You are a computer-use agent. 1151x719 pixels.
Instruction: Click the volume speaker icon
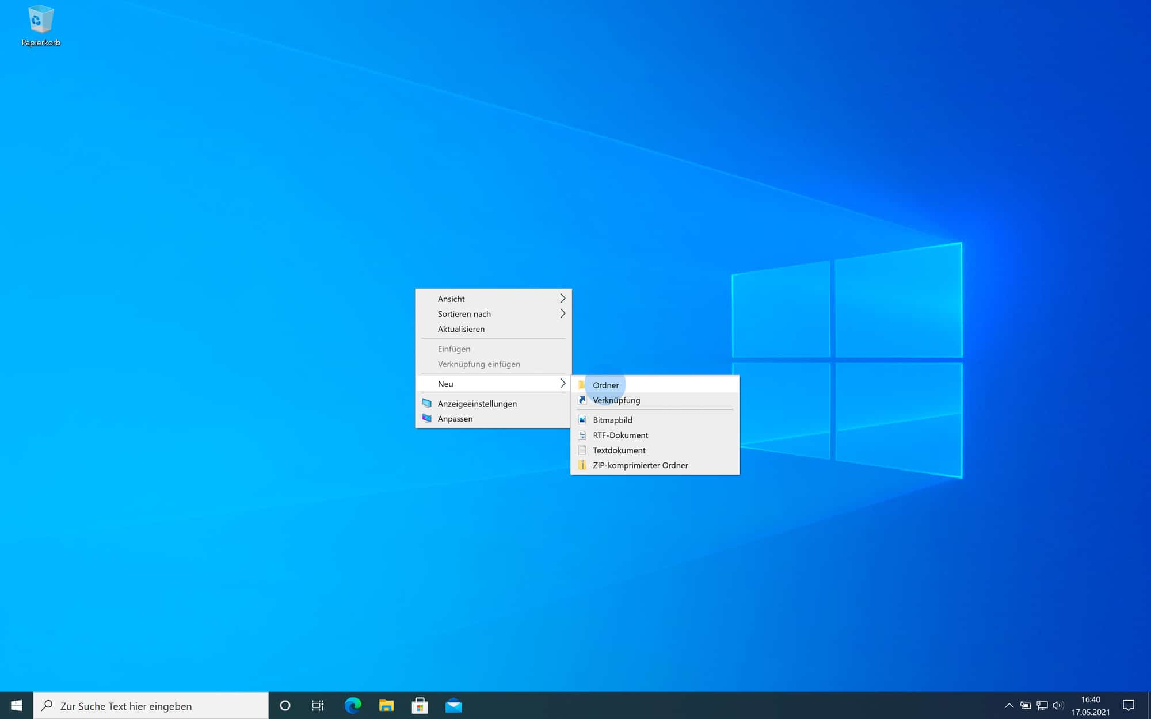point(1058,706)
